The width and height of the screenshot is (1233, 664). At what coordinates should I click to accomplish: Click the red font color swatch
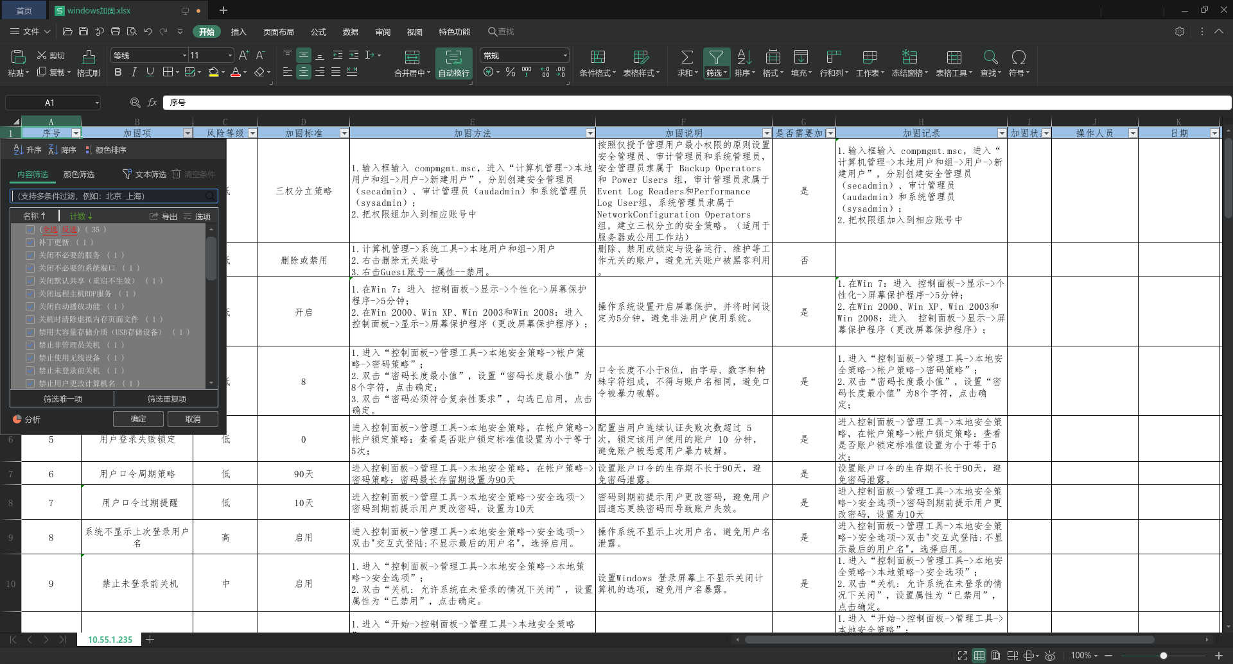click(x=236, y=72)
